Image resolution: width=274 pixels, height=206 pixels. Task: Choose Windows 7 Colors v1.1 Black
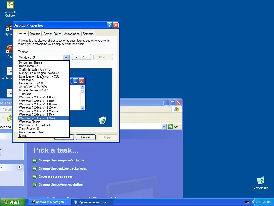(x=44, y=97)
